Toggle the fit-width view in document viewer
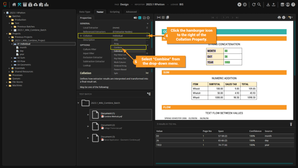The height and width of the screenshot is (168, 298). [158, 18]
